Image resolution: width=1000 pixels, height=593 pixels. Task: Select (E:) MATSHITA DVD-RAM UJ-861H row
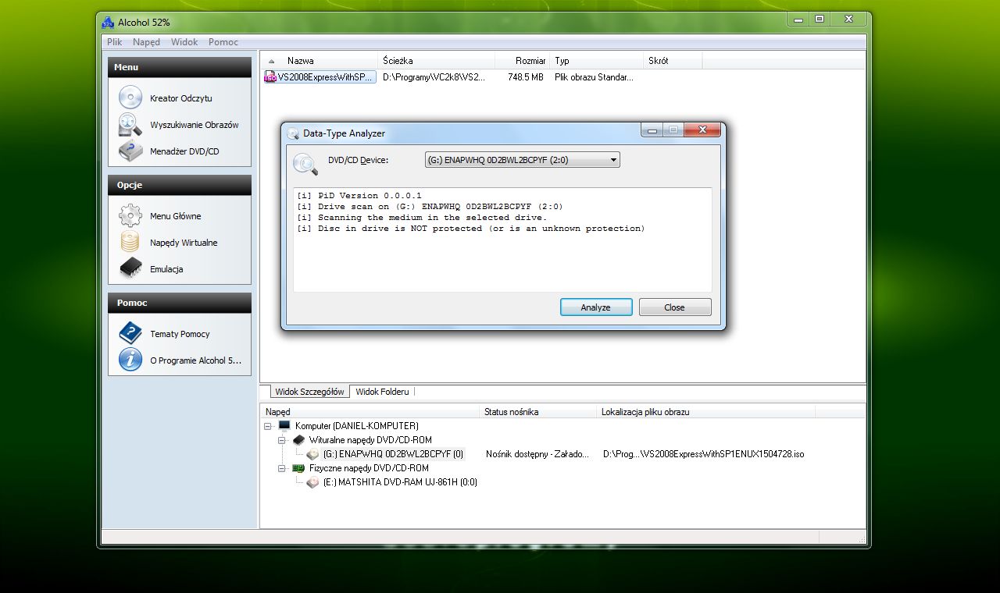point(400,482)
